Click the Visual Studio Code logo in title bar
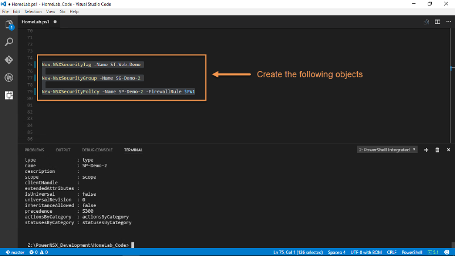 (3, 4)
